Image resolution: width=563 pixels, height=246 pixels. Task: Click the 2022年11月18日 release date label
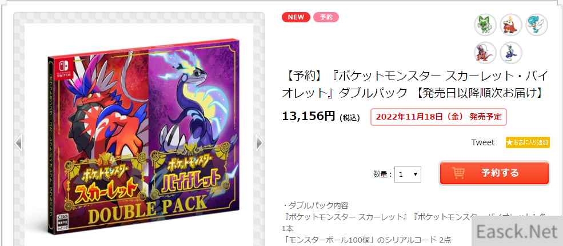pos(438,117)
